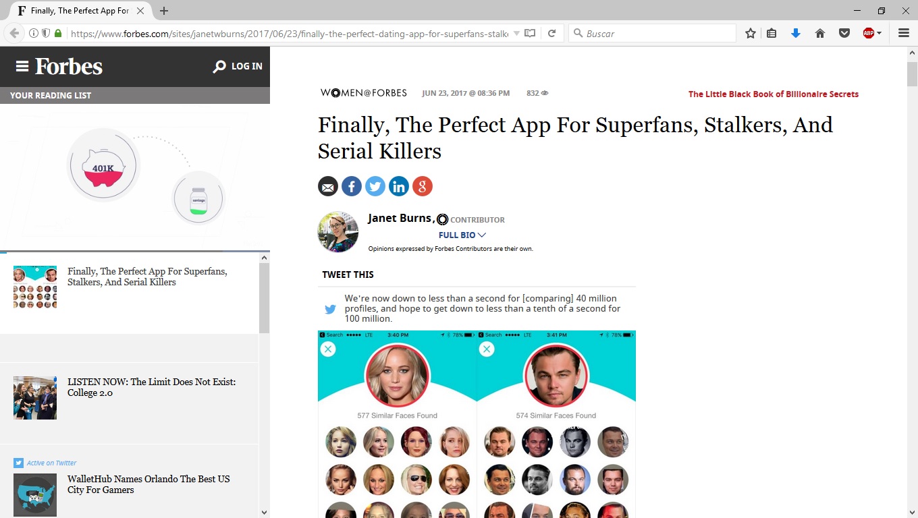This screenshot has height=518, width=918.
Task: Click the follow circle icon beside Janet Burns
Action: (442, 219)
